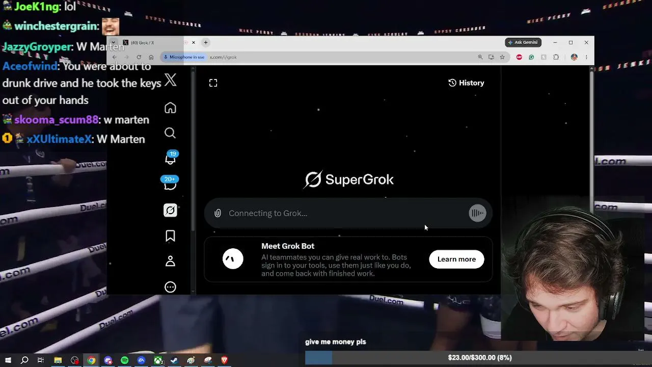
Task: Open Spotify from taskbar
Action: coord(125,360)
